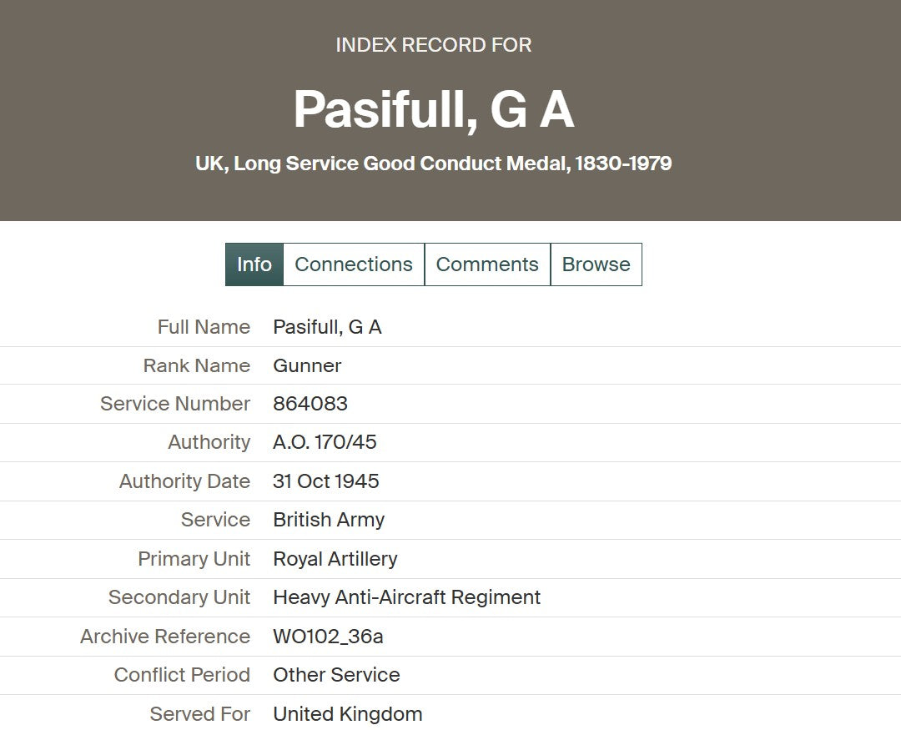901x730 pixels.
Task: Select the Rank Name value Gunner
Action: click(307, 365)
